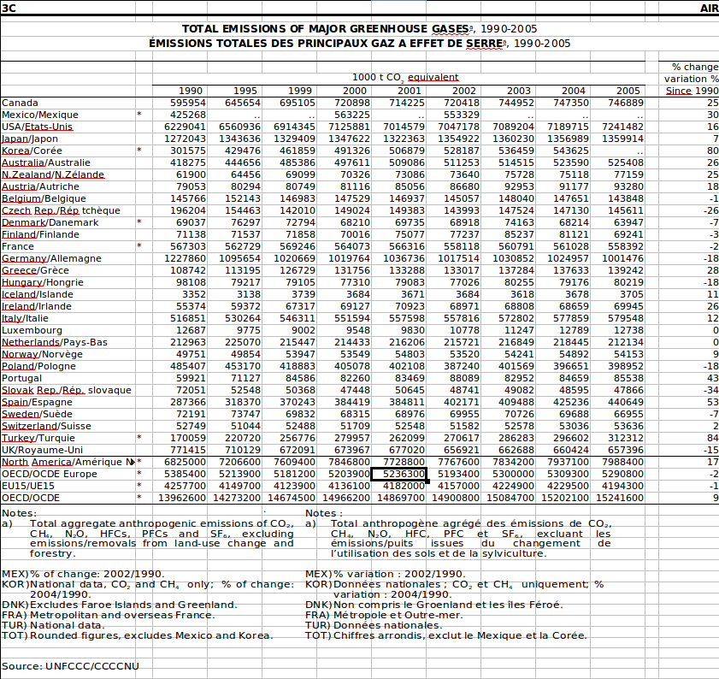Click the asterisk beside France
The image size is (719, 679).
[x=139, y=246]
